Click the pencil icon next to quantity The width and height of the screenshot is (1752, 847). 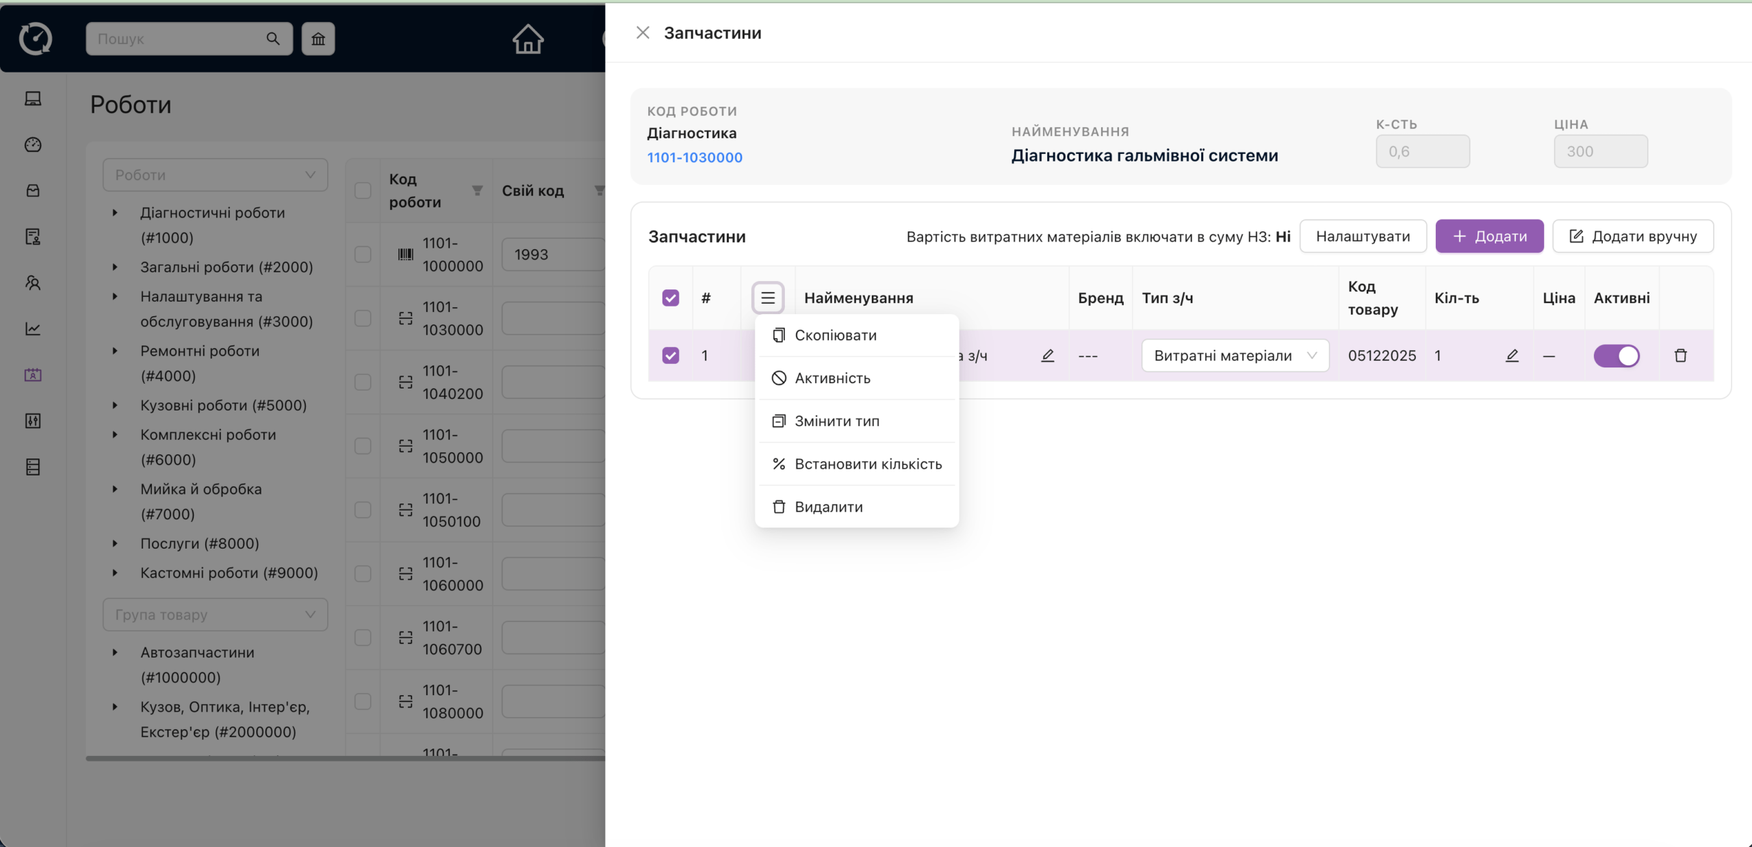[x=1512, y=356]
